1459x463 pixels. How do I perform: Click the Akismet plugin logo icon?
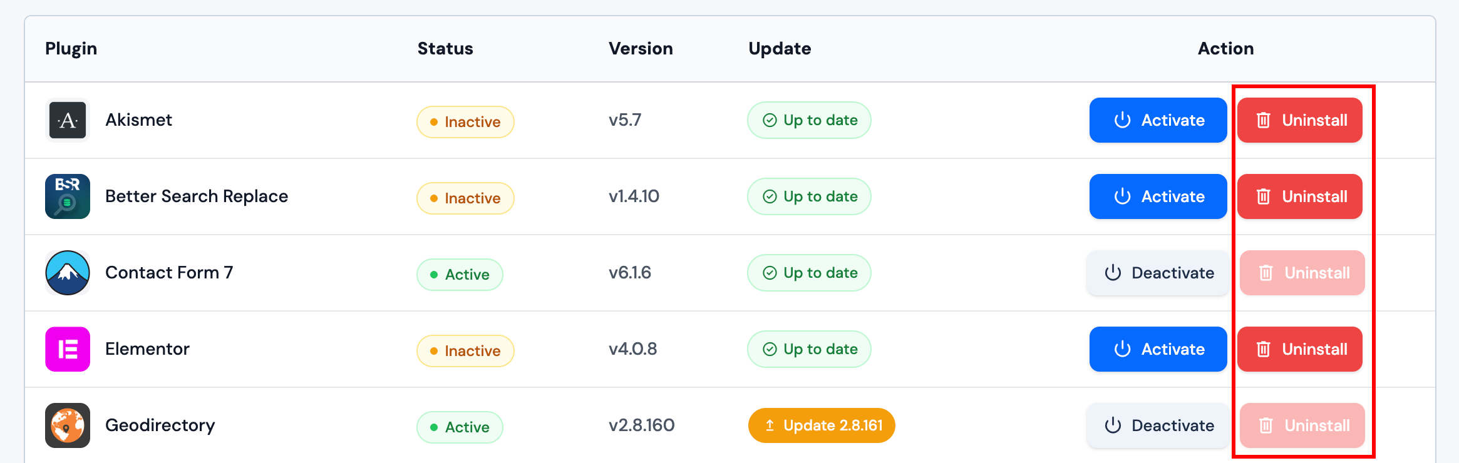click(68, 120)
